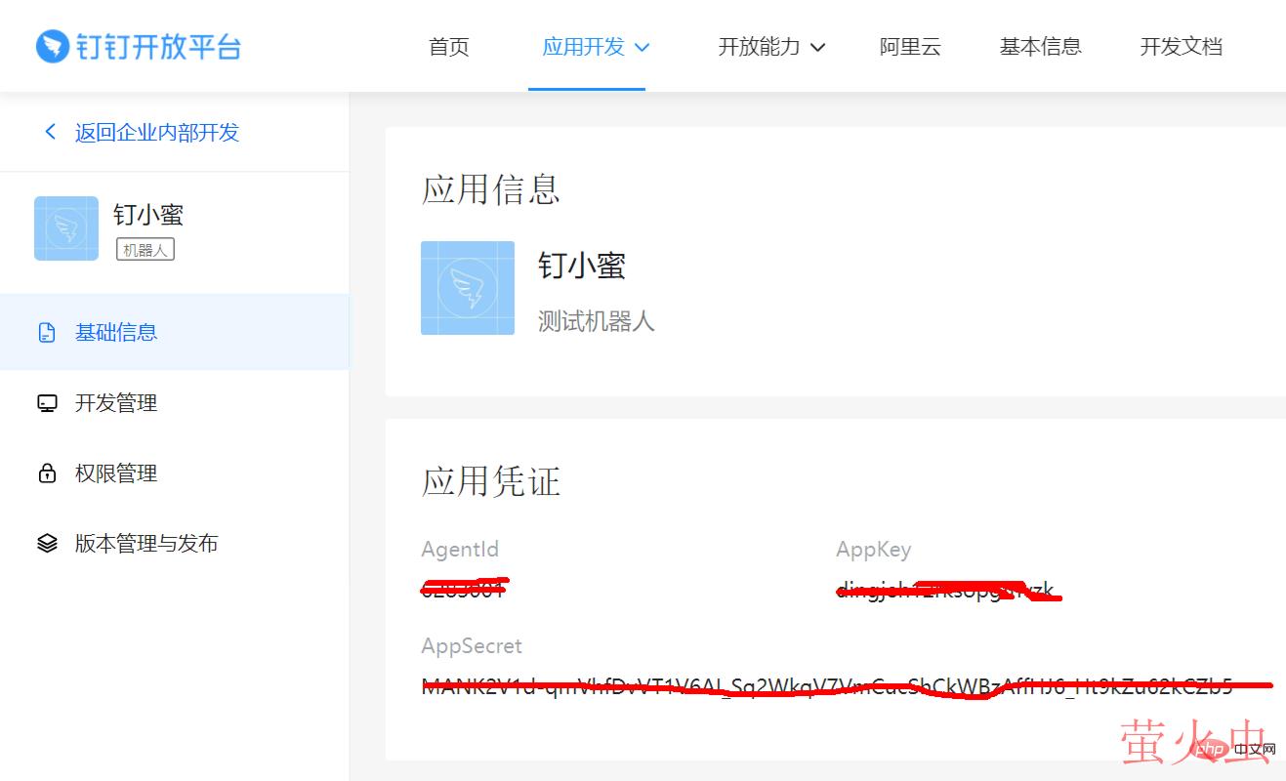Open the 开发文档 nav item
The image size is (1286, 781).
1182,46
